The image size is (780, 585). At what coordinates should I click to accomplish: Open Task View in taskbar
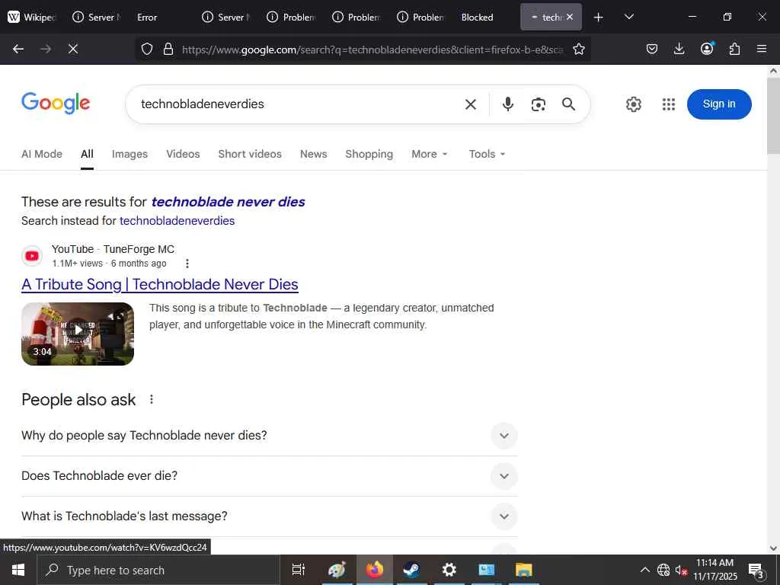coord(298,570)
